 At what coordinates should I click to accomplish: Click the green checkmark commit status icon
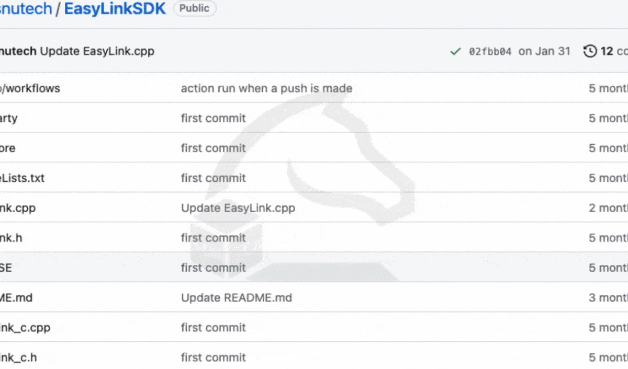coord(455,51)
